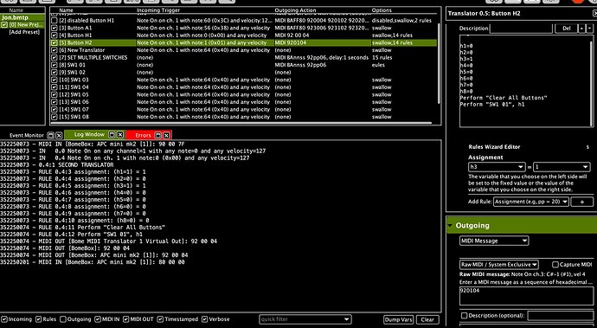597x328 pixels.
Task: Close the Log Window panel
Action: point(120,135)
